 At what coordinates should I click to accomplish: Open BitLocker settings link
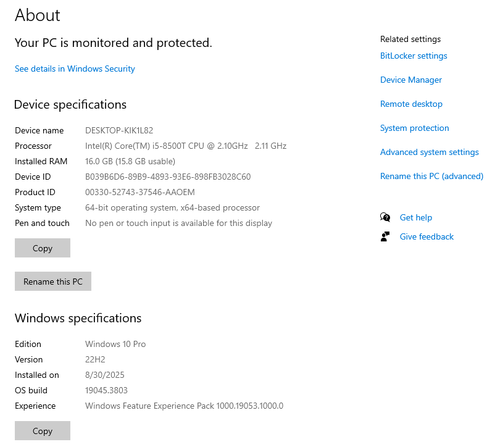[x=414, y=56]
